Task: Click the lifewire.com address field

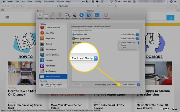Action: point(63,6)
